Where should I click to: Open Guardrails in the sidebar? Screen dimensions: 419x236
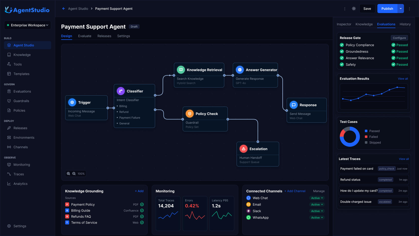click(x=28, y=101)
